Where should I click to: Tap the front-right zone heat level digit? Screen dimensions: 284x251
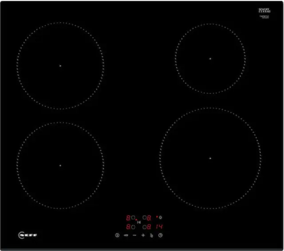point(149,227)
